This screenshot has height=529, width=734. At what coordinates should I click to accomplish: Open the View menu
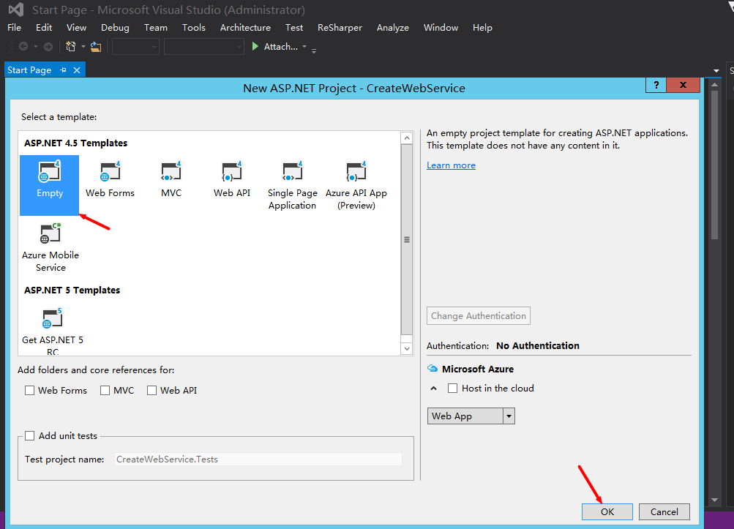(x=76, y=28)
